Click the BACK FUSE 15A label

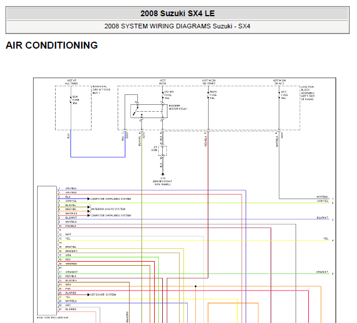click(x=213, y=95)
